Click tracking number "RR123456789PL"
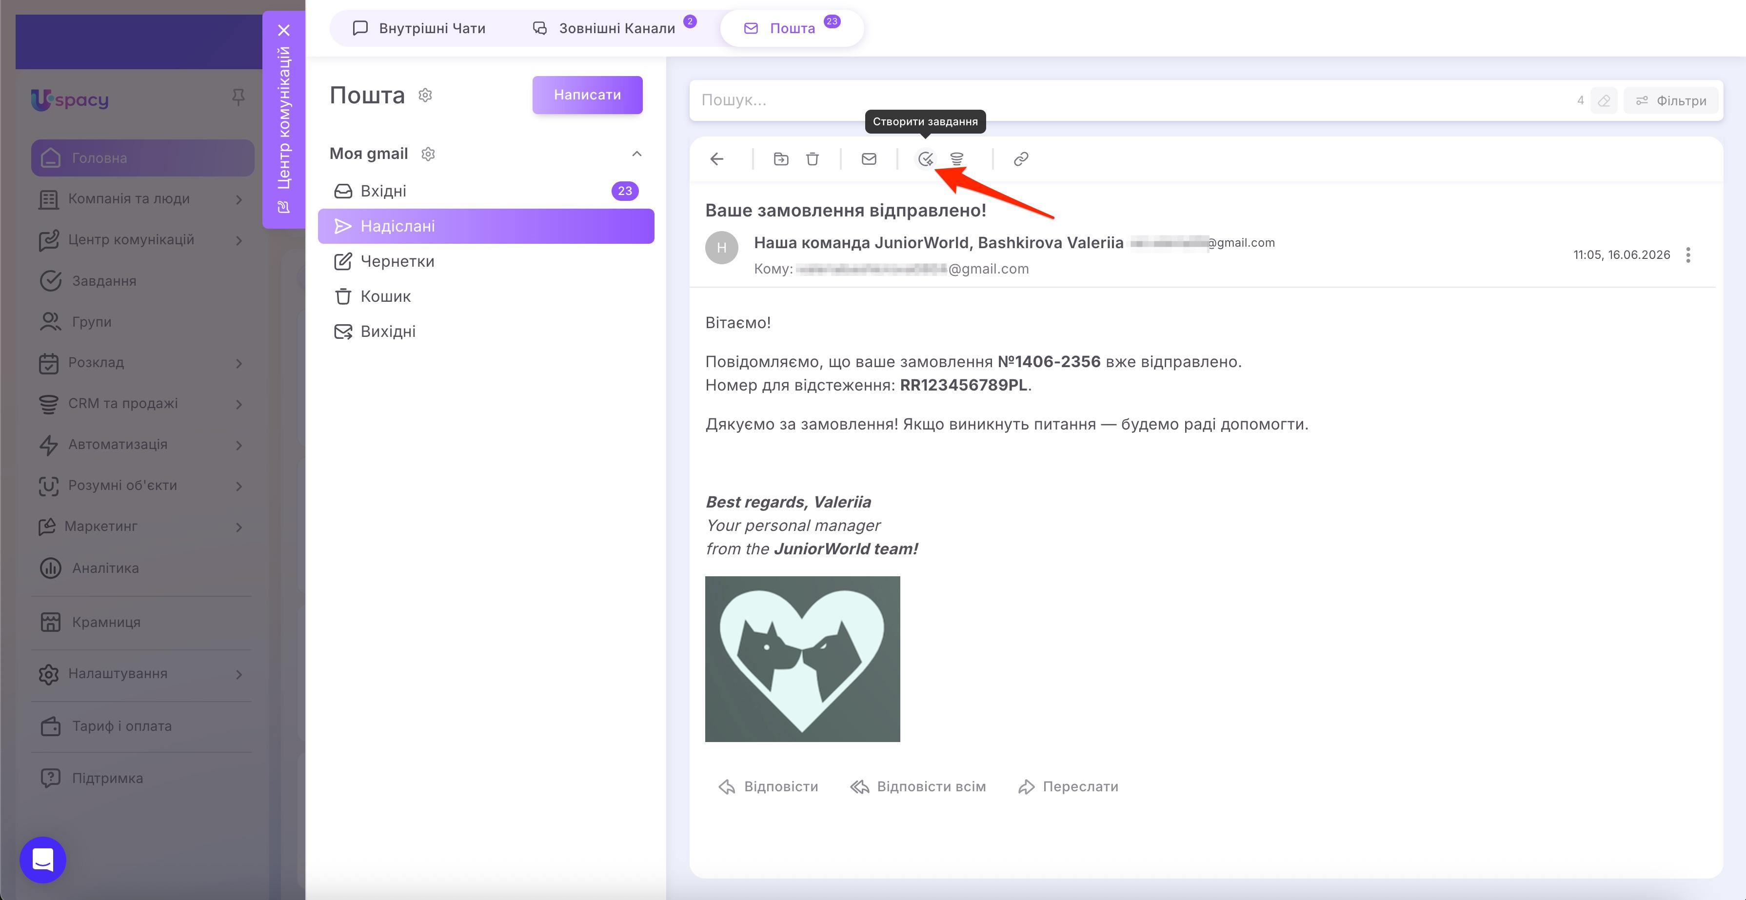The image size is (1746, 900). (964, 385)
